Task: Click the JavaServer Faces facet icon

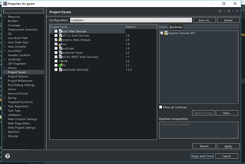Action: pyautogui.click(x=61, y=53)
